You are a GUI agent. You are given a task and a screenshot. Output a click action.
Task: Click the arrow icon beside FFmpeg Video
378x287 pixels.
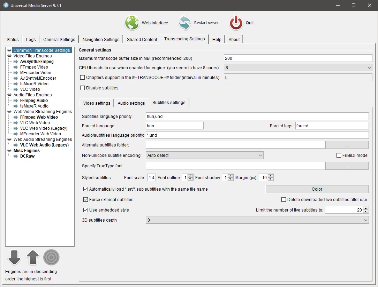point(16,67)
